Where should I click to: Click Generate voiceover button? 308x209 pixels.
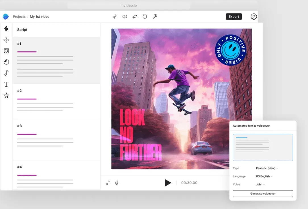pos(263,193)
